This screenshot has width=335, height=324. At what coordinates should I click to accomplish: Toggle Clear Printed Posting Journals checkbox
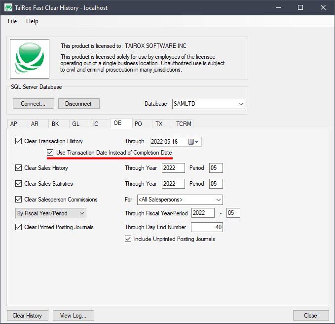coord(18,227)
